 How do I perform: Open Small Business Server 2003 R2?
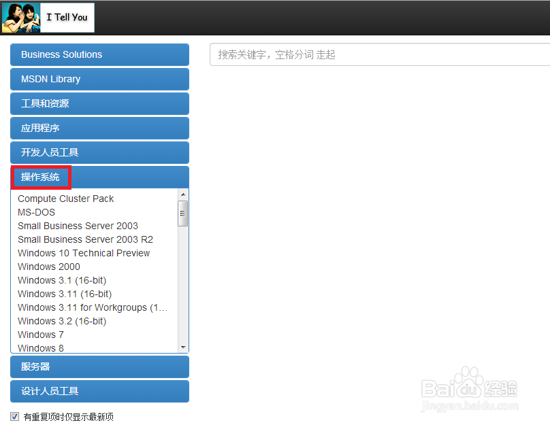(85, 239)
